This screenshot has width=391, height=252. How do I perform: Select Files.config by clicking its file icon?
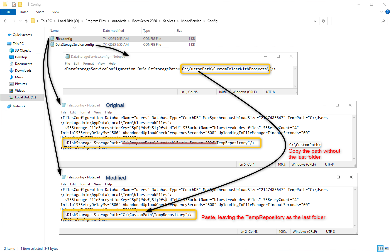[52, 38]
